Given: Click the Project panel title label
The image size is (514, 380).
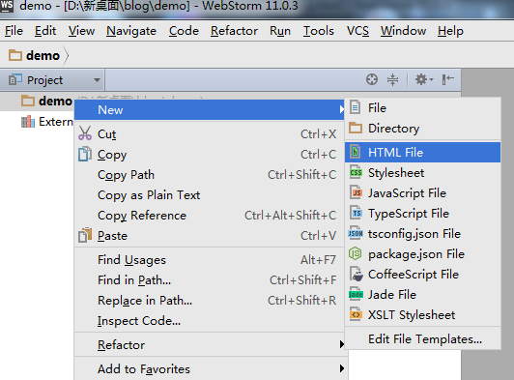Looking at the screenshot, I should coord(44,80).
